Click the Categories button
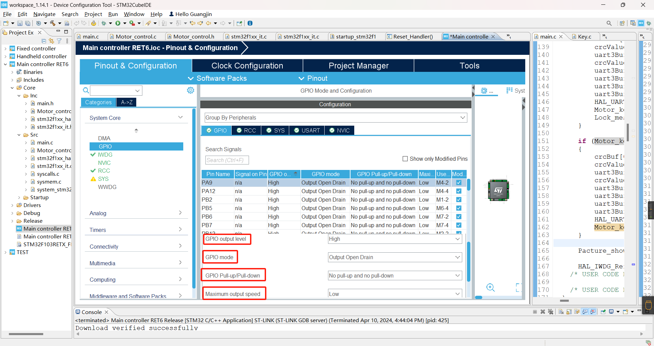 98,102
